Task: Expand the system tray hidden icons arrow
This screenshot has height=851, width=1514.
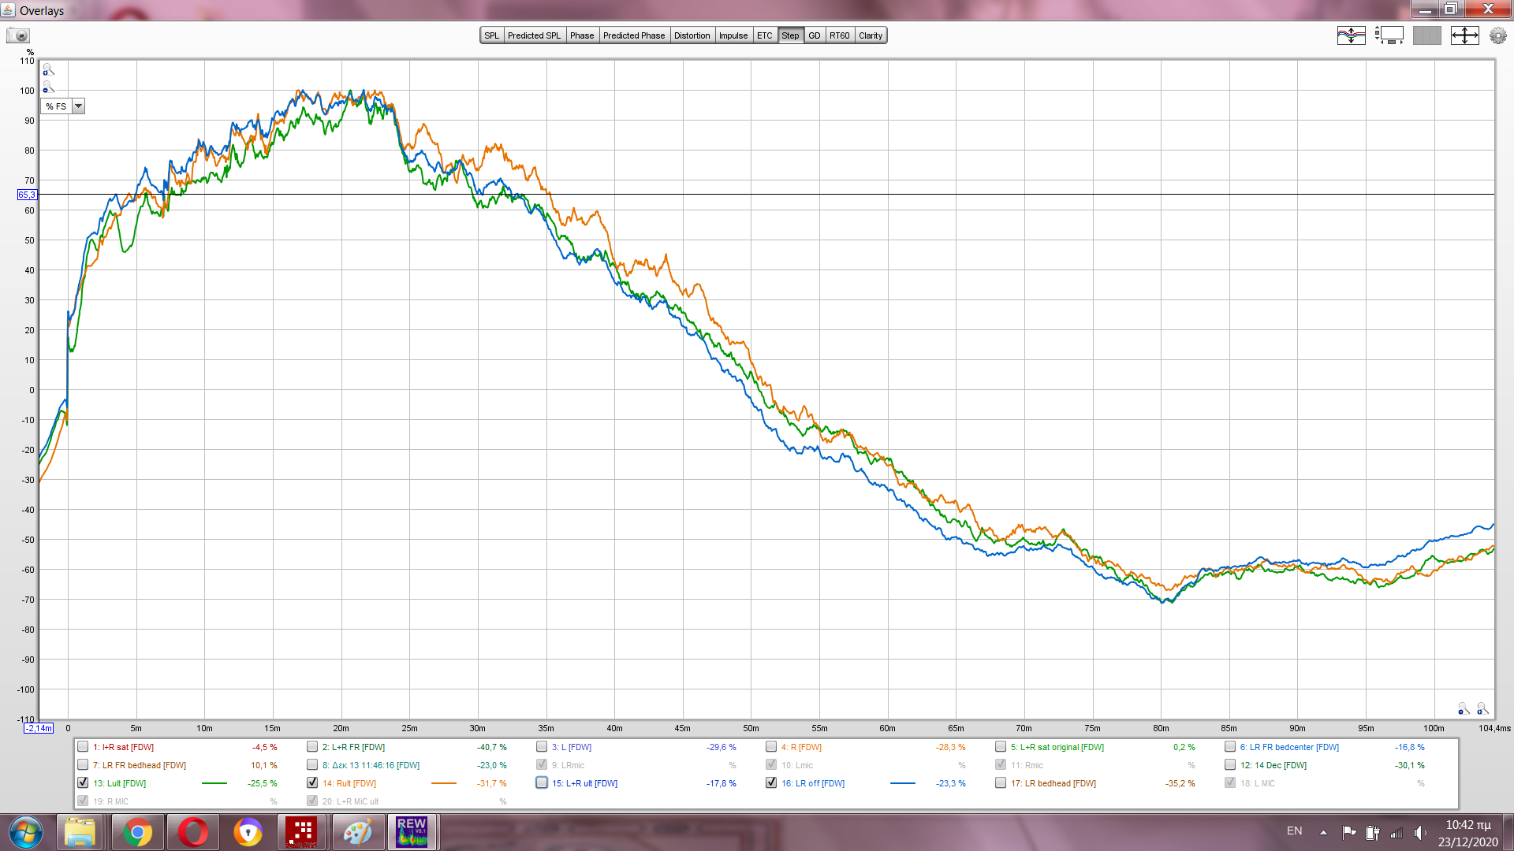Action: [1323, 832]
